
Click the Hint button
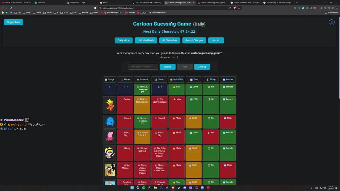pyautogui.click(x=185, y=67)
